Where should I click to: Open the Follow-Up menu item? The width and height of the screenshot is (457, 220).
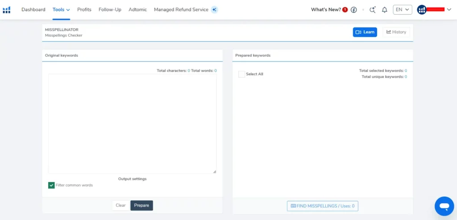coord(110,10)
